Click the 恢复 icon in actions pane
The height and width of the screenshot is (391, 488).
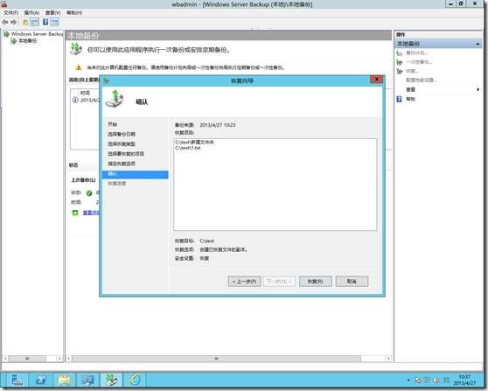click(400, 71)
